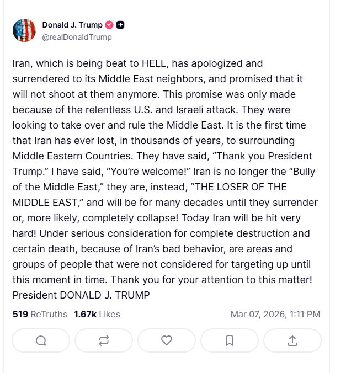This screenshot has width=346, height=373.
Task: Open the Donald J. Trump display name
Action: pyautogui.click(x=72, y=25)
